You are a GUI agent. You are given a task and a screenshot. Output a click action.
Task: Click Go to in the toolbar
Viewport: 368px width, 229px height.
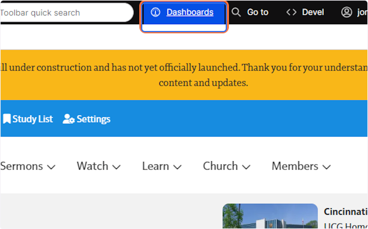pyautogui.click(x=257, y=12)
